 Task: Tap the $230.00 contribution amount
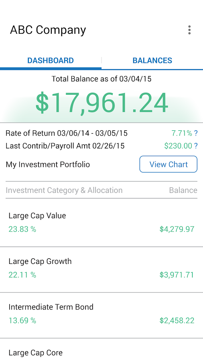178,146
